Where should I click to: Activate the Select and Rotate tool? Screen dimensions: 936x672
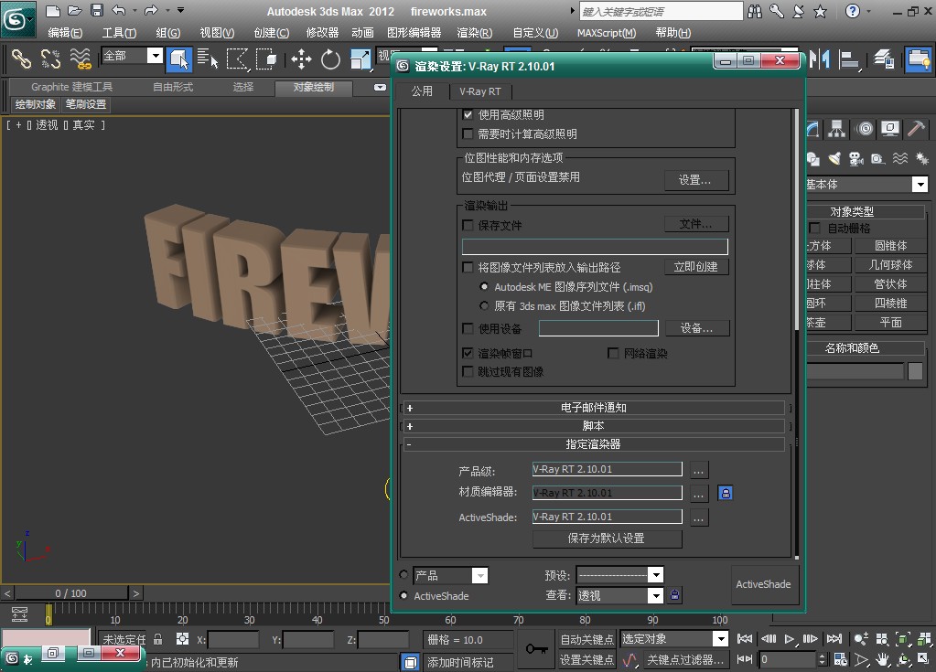click(330, 59)
